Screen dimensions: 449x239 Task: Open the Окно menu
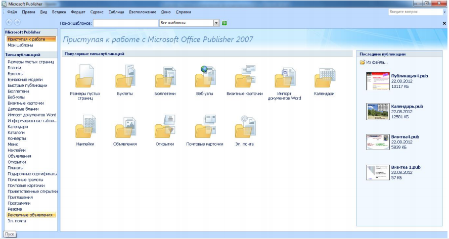point(166,12)
